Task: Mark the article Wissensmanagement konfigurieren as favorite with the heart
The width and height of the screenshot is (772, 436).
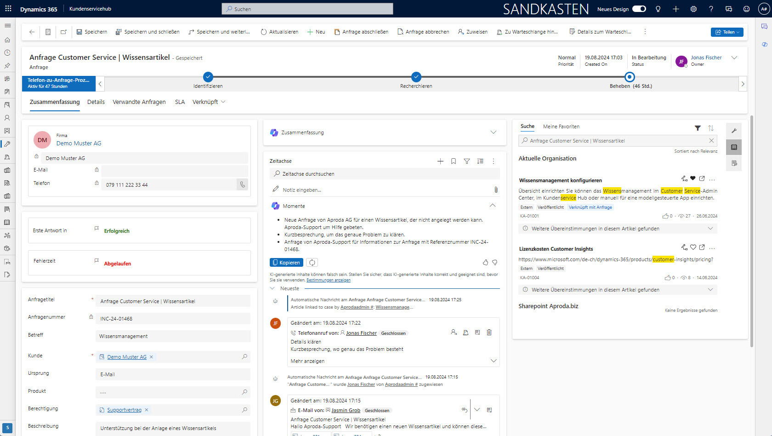Action: pyautogui.click(x=693, y=178)
